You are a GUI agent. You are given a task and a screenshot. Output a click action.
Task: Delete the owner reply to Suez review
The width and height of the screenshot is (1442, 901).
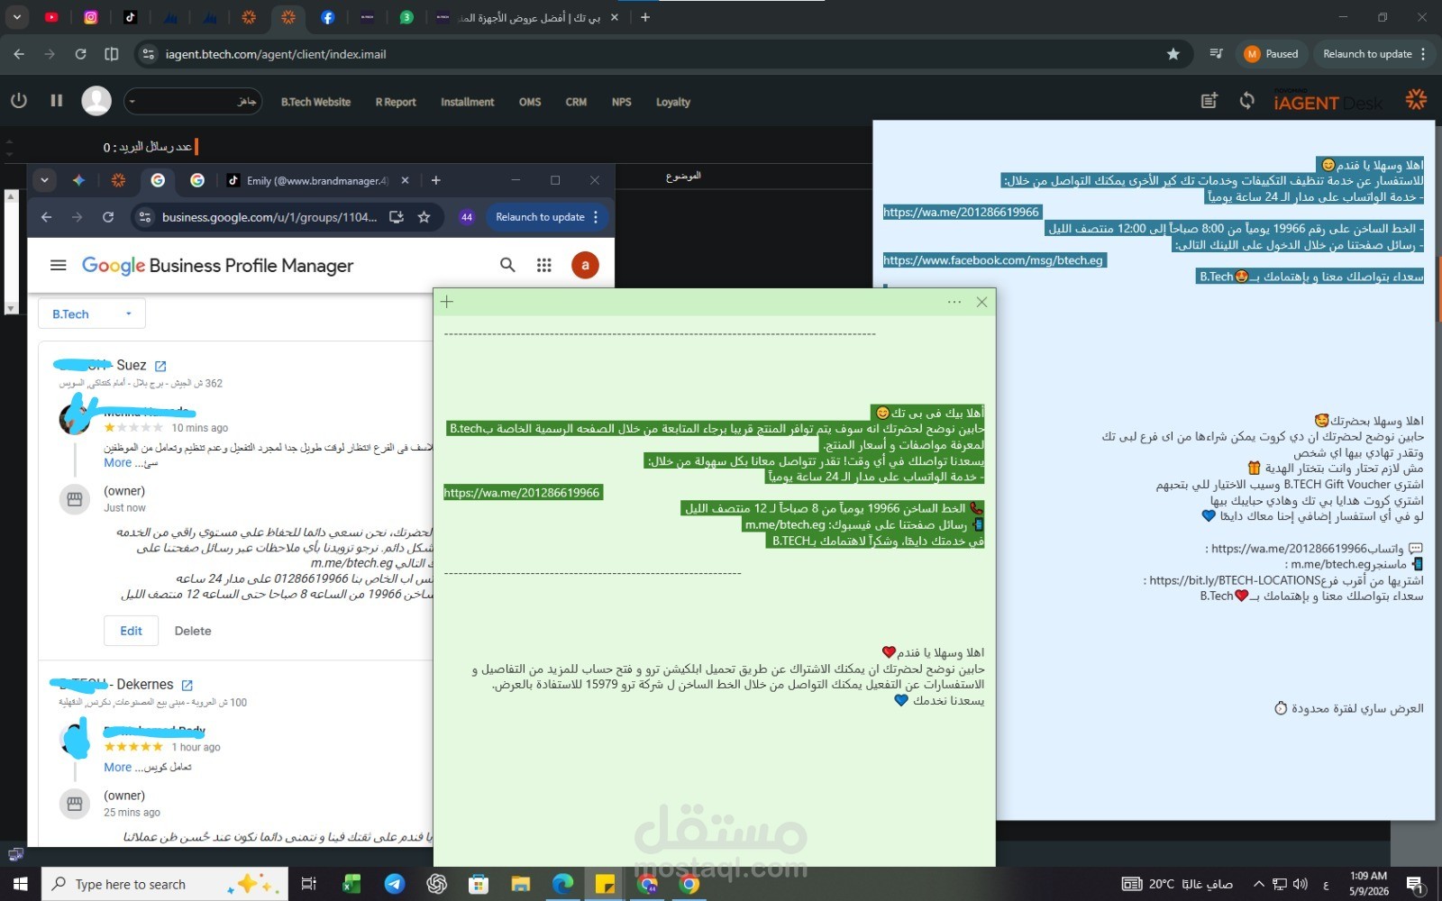tap(193, 631)
